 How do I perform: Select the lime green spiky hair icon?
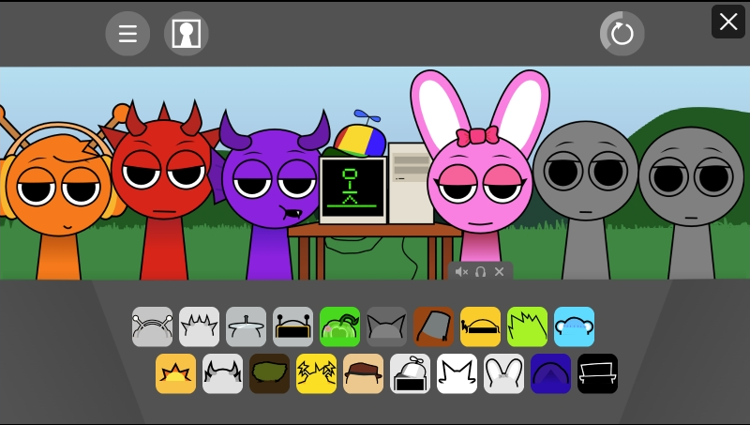[527, 326]
